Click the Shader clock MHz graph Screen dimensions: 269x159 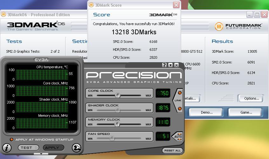pyautogui.click(x=42, y=107)
